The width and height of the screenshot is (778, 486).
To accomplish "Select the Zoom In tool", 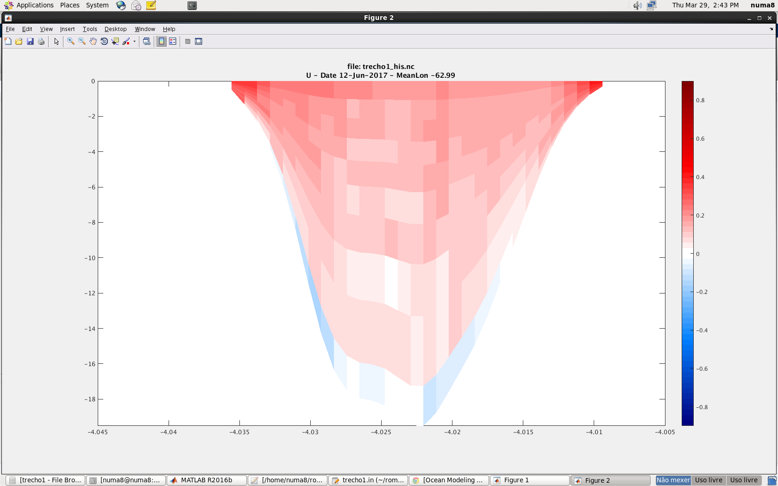I will coord(71,42).
